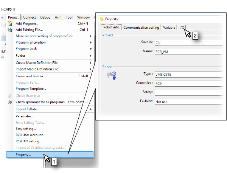Switch to the Communication setting tab
This screenshot has width=227, height=173.
(141, 27)
